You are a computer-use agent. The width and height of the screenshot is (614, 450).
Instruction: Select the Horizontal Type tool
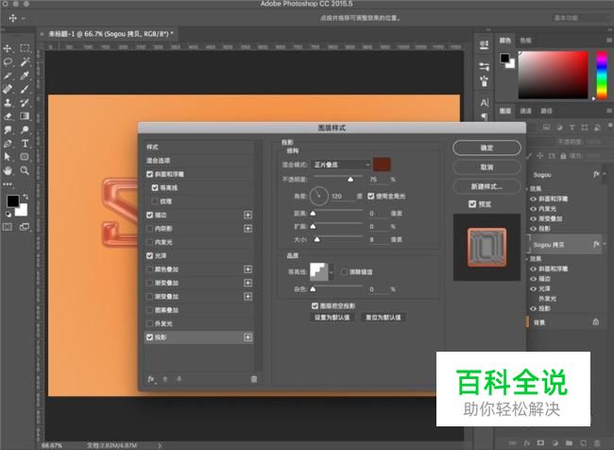tap(25, 144)
